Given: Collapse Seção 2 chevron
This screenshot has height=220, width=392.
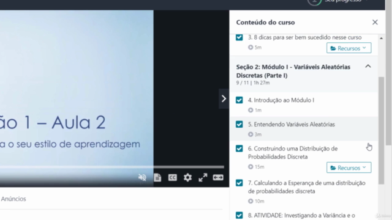Looking at the screenshot, I should (x=368, y=67).
